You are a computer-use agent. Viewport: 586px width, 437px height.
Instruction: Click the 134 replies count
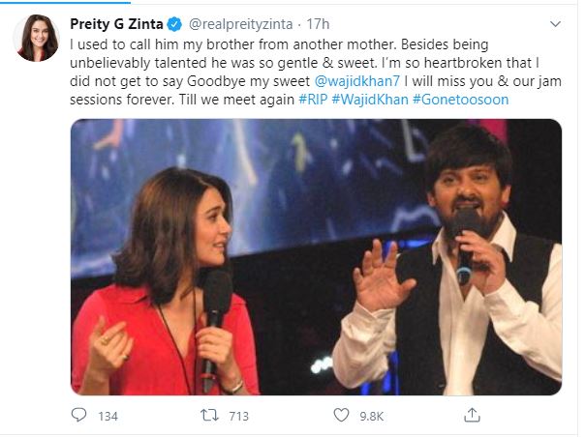point(108,416)
